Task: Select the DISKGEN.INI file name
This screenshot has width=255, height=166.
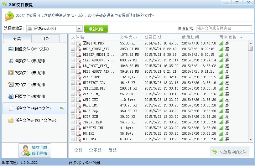Action: click(93, 128)
